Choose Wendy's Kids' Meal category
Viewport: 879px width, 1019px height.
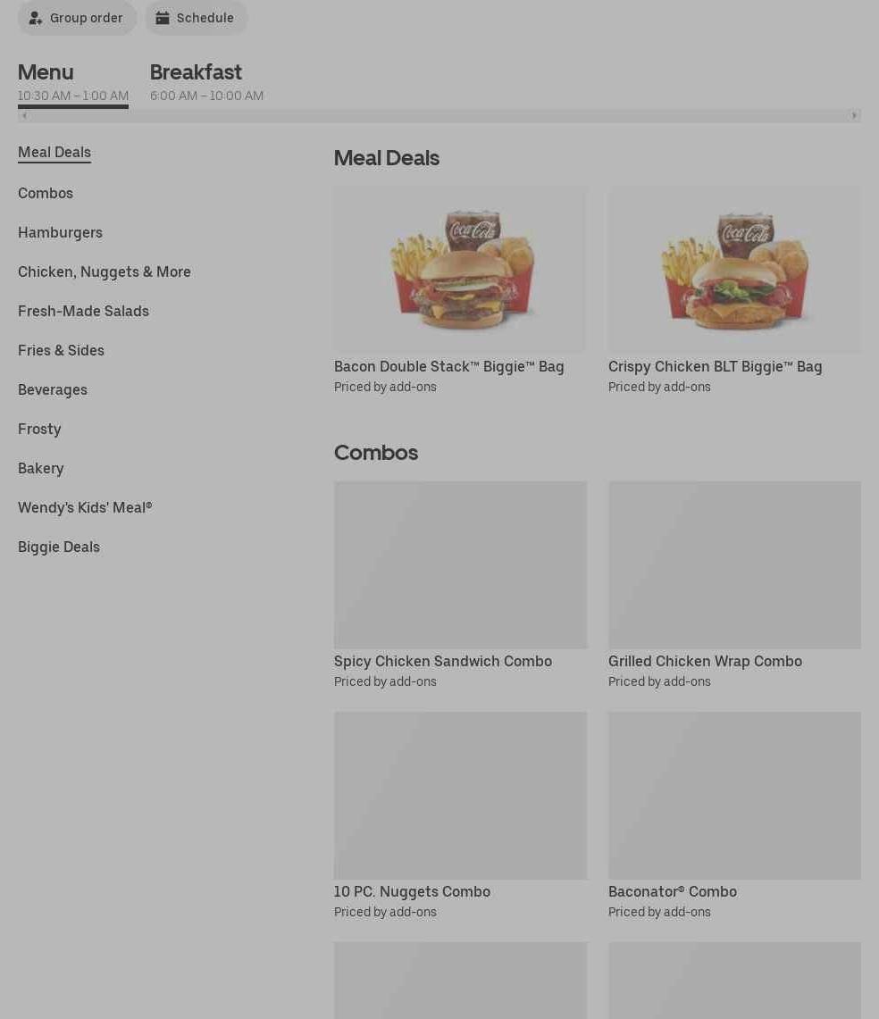pyautogui.click(x=85, y=507)
